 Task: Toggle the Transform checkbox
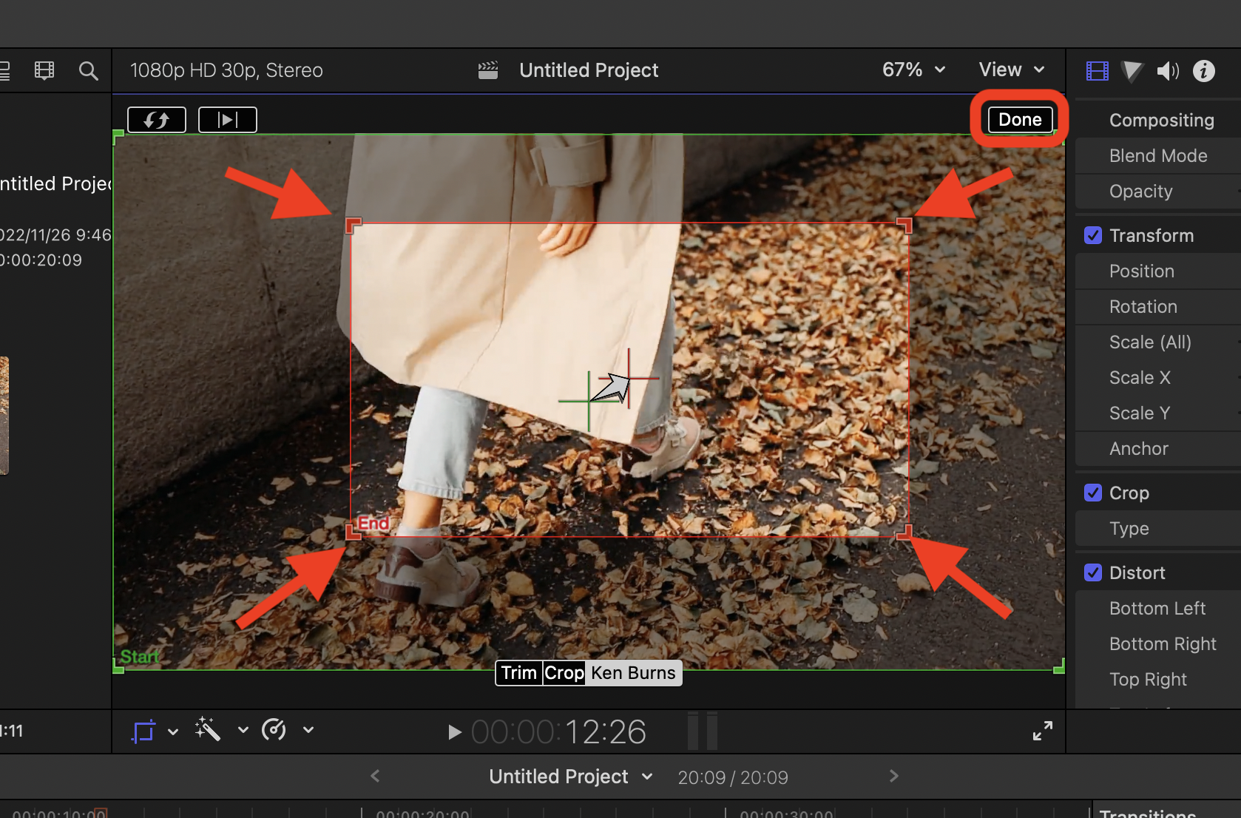click(1093, 235)
